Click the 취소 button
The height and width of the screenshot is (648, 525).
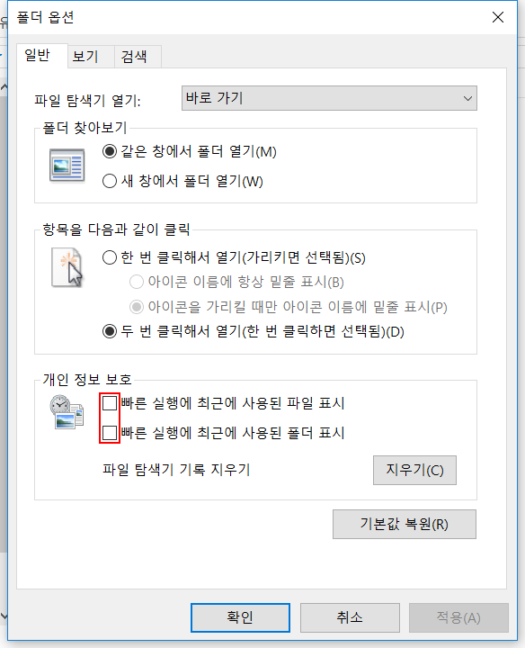pyautogui.click(x=350, y=617)
